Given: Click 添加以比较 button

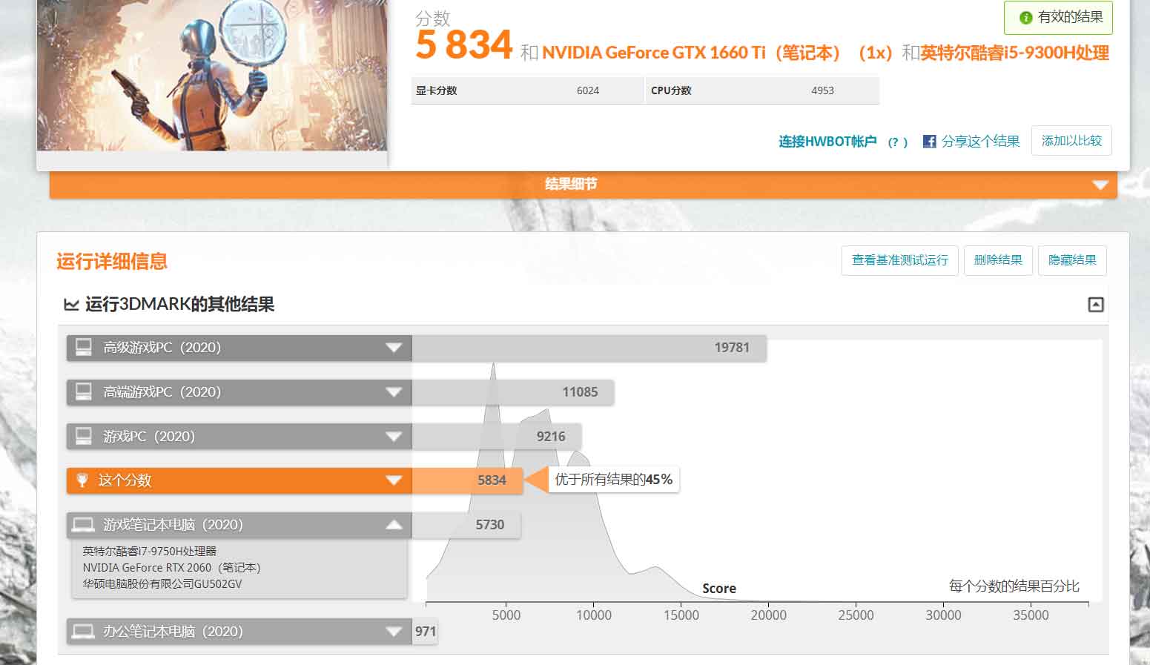Looking at the screenshot, I should point(1071,141).
